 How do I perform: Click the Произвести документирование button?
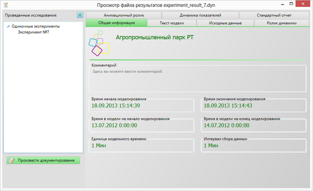tap(43, 160)
